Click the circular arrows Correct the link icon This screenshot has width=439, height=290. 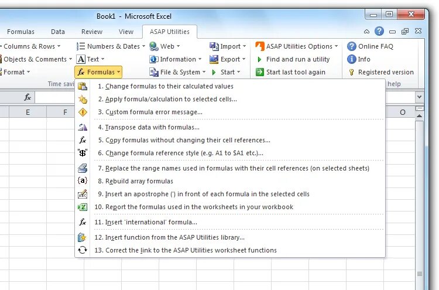point(83,250)
